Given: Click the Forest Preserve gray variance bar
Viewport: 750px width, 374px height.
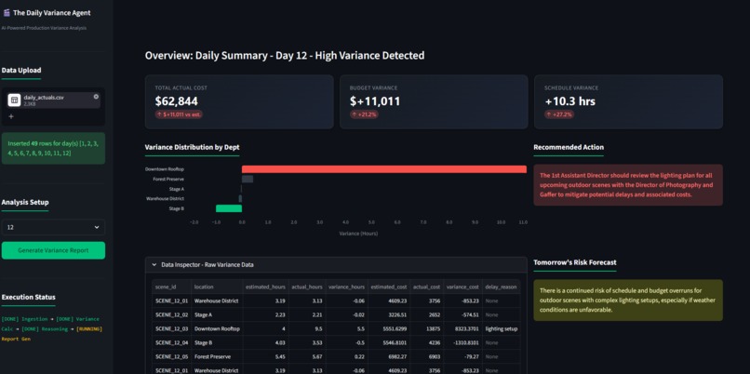Looking at the screenshot, I should point(248,179).
